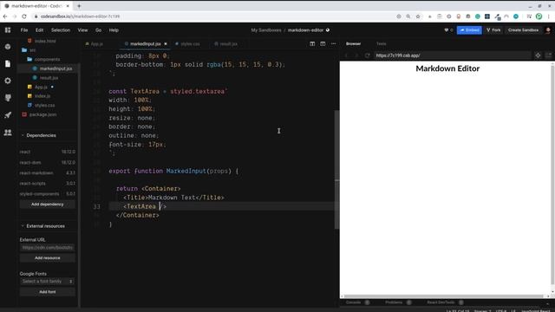This screenshot has height=312, width=555.
Task: Focus the External URL input field
Action: pos(48,248)
